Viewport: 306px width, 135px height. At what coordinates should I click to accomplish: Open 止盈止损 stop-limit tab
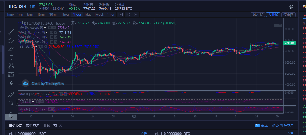50,126
